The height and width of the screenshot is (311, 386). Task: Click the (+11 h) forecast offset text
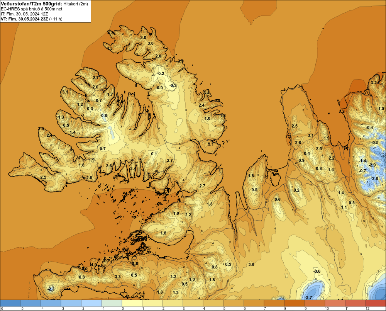point(56,19)
